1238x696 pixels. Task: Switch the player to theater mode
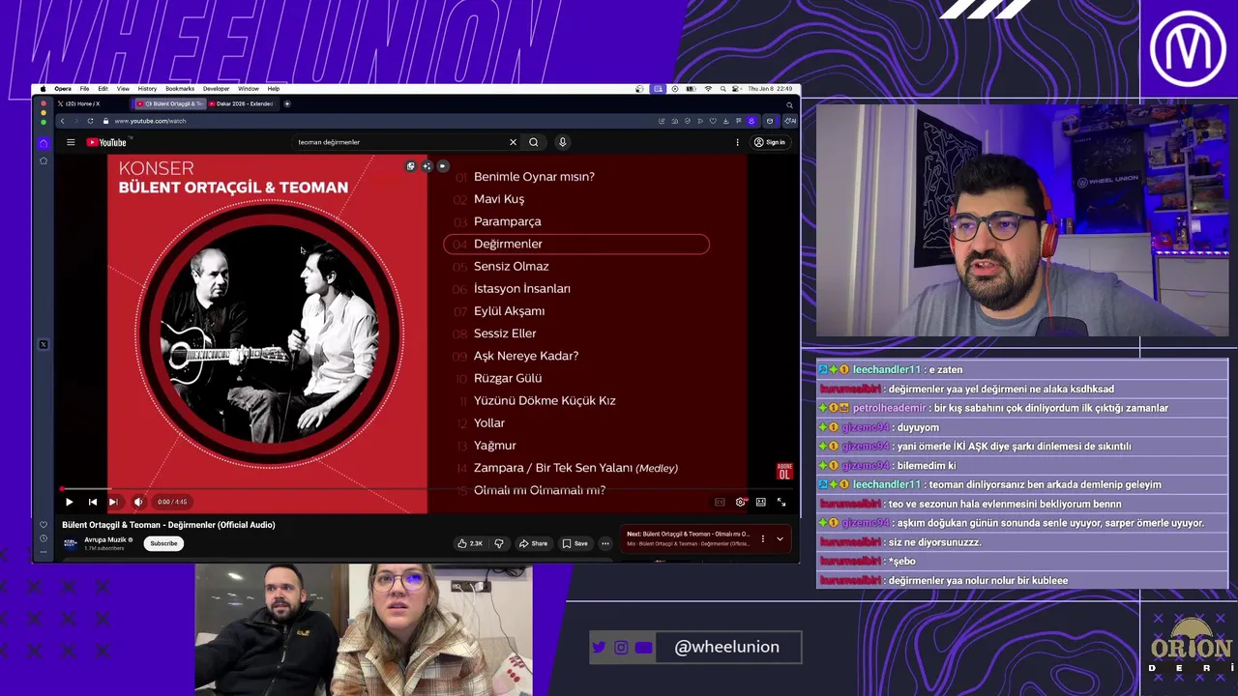pos(761,502)
